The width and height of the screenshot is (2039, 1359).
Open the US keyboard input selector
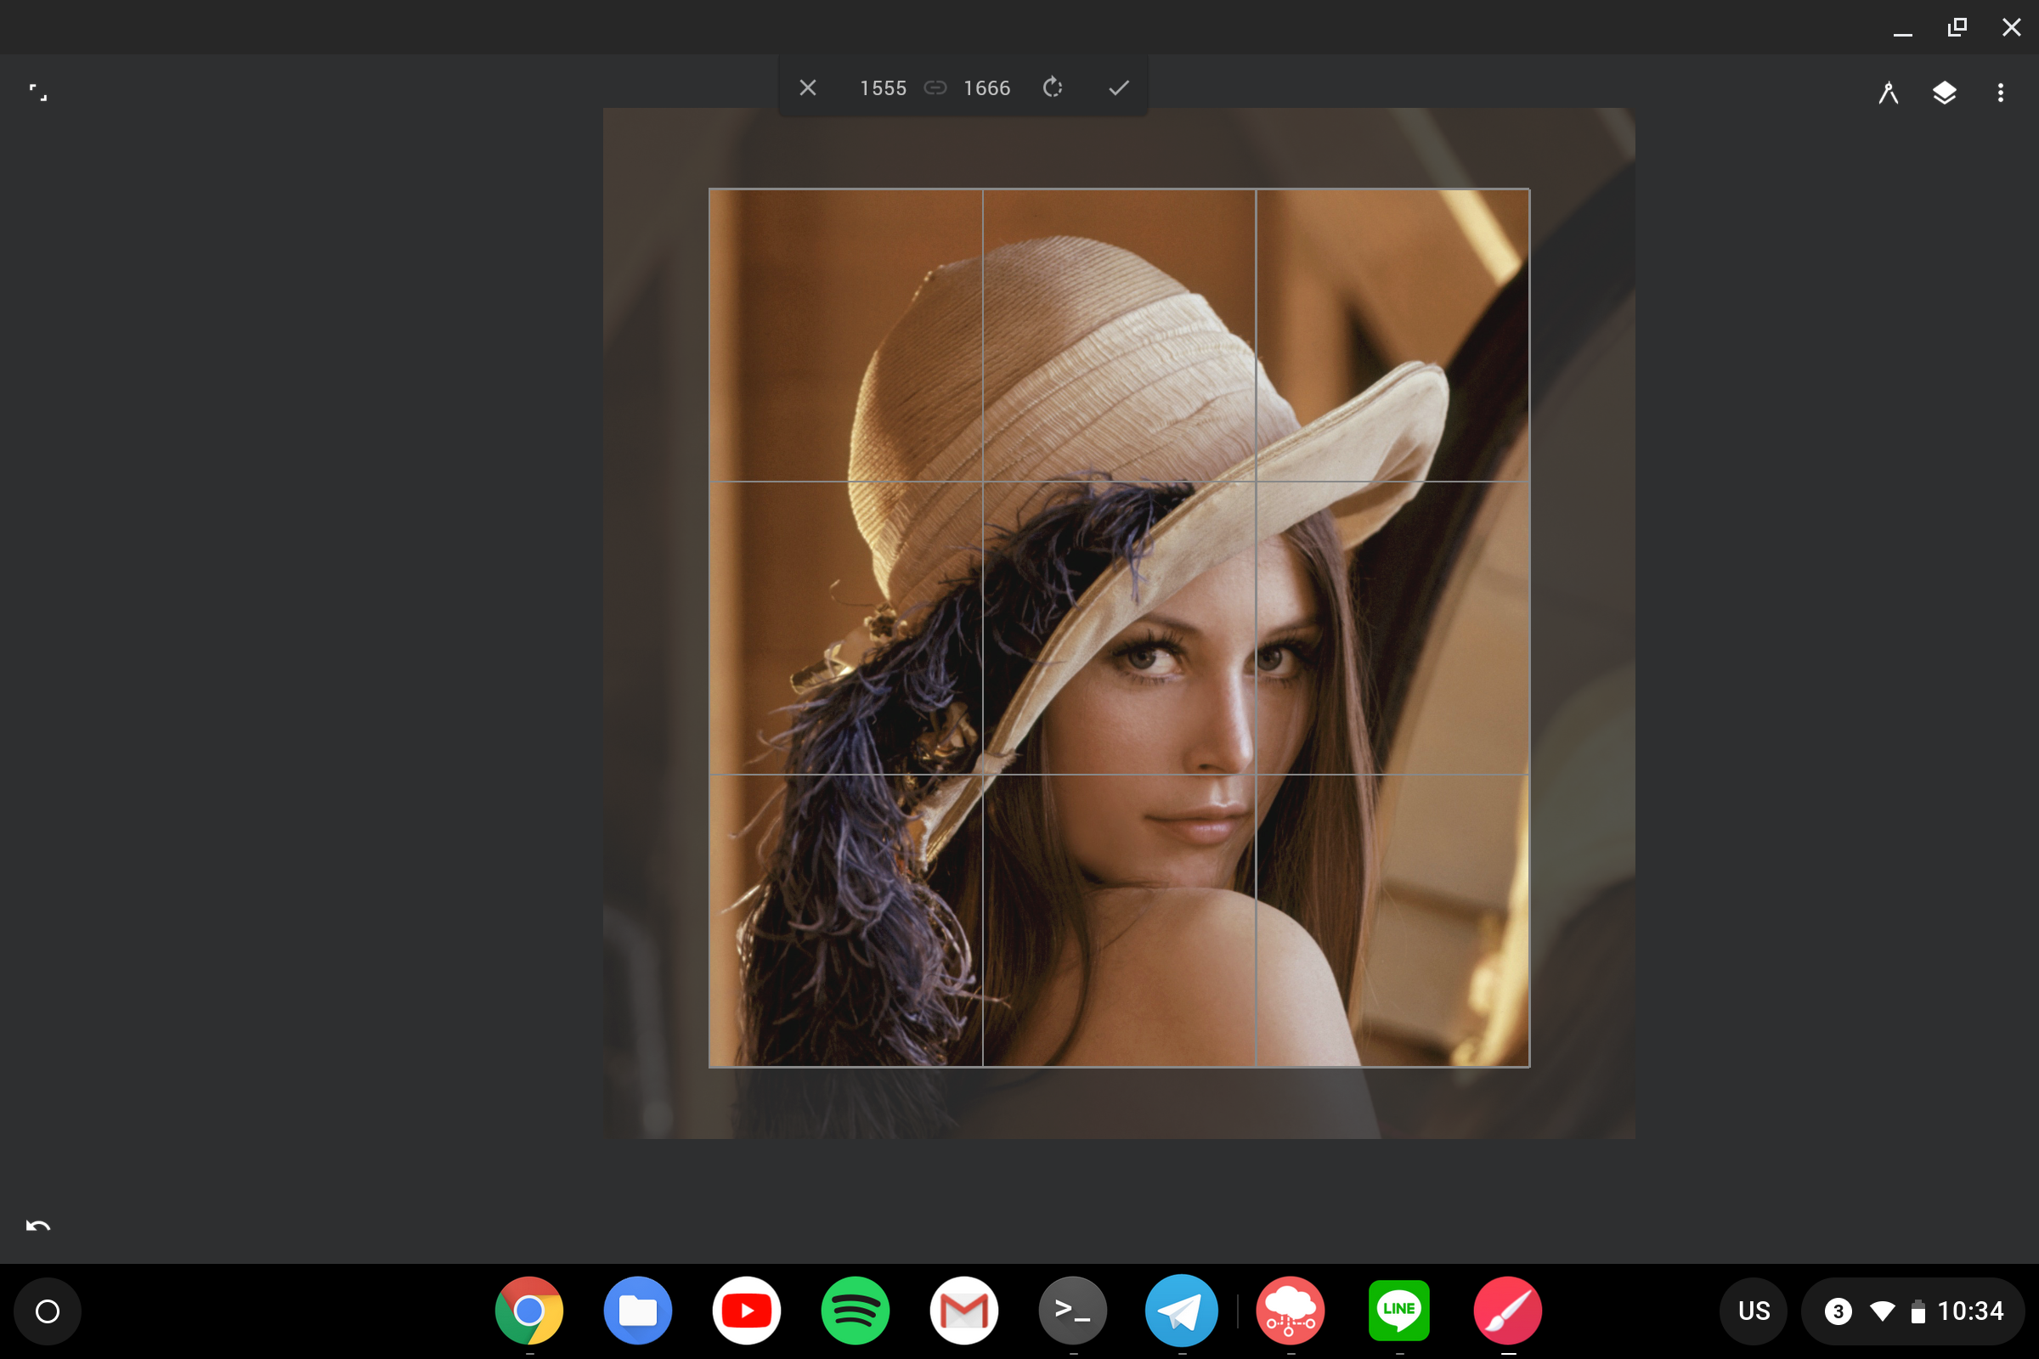[1754, 1311]
